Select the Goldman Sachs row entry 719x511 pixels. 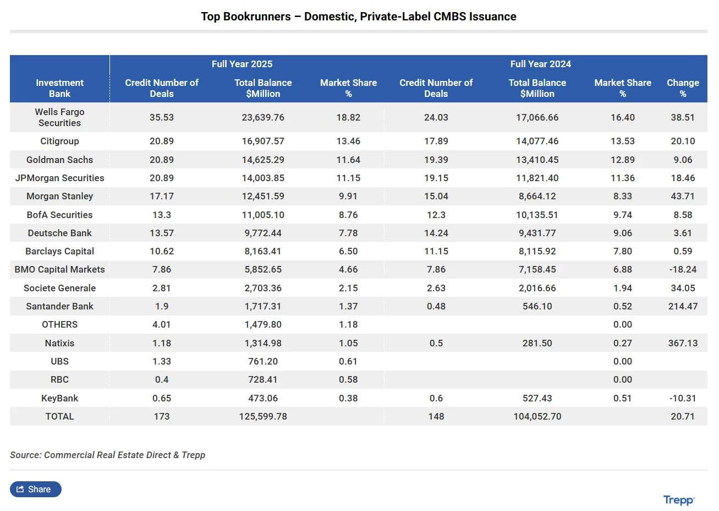pos(59,160)
